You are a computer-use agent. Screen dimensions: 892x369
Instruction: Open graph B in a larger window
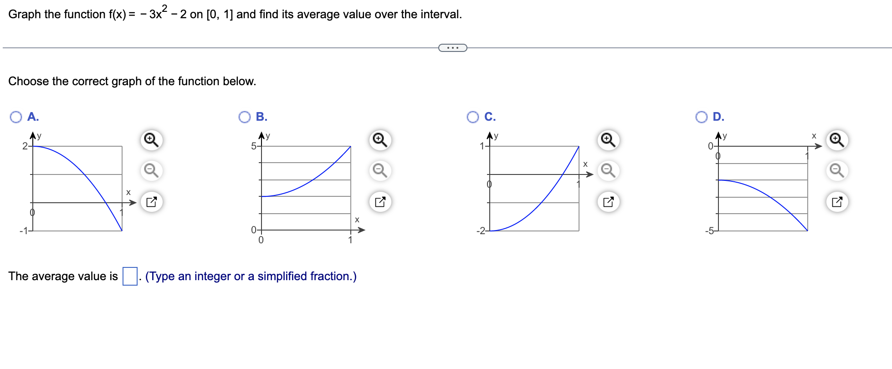pyautogui.click(x=381, y=202)
